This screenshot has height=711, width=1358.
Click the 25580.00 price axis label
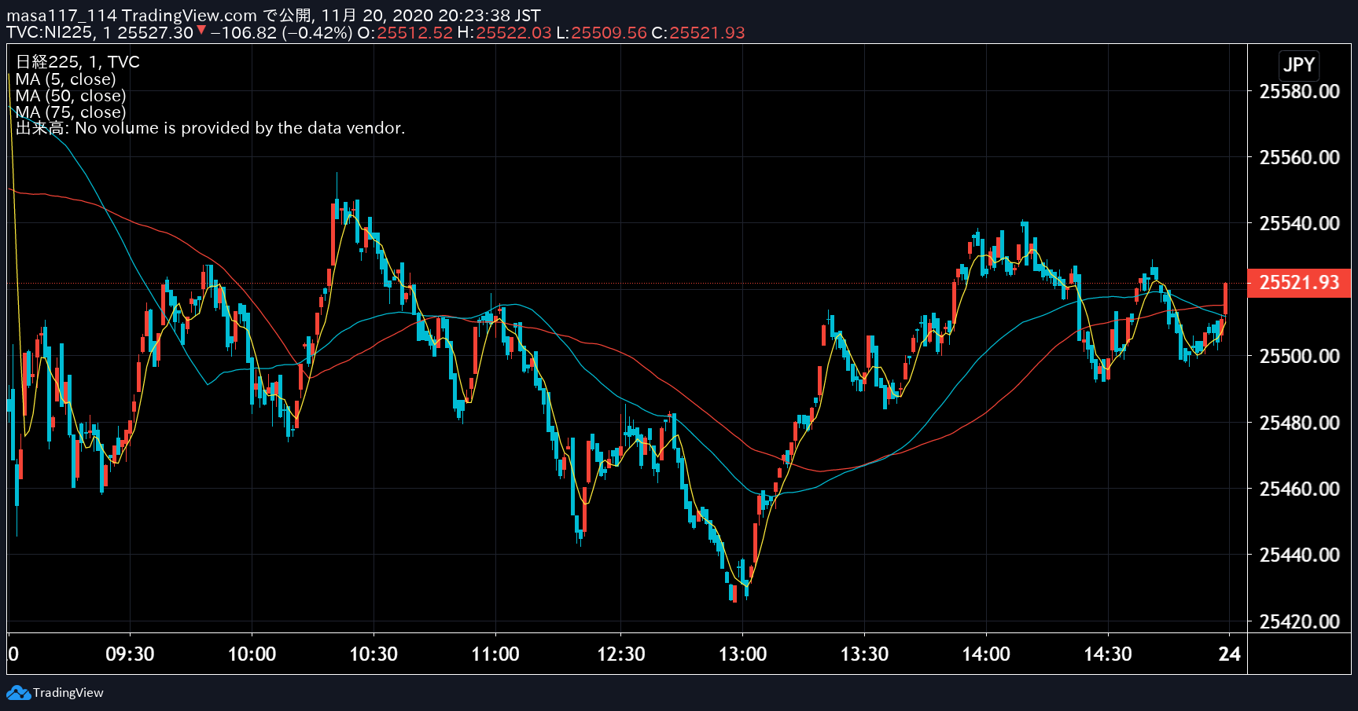pos(1299,91)
